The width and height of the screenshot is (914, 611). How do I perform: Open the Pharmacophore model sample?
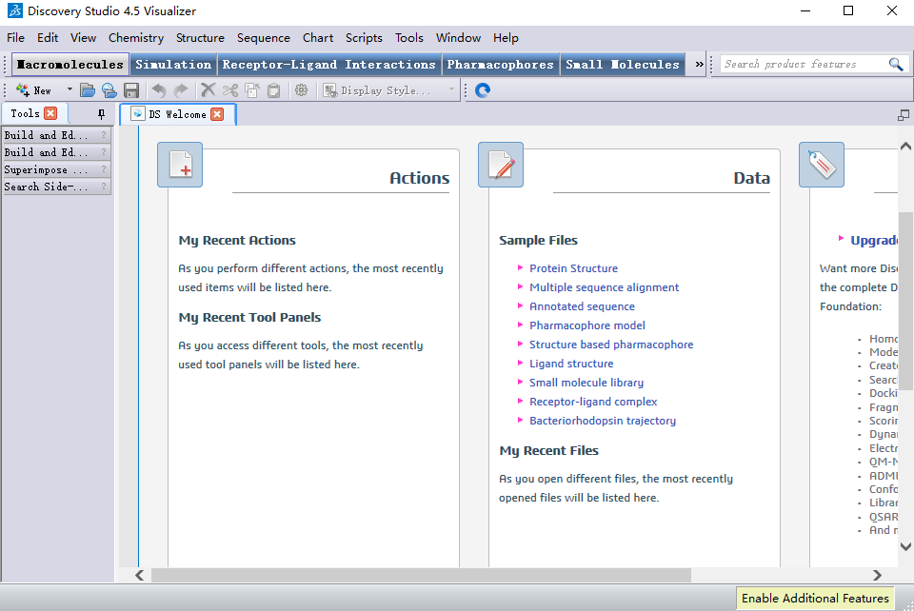tap(587, 325)
